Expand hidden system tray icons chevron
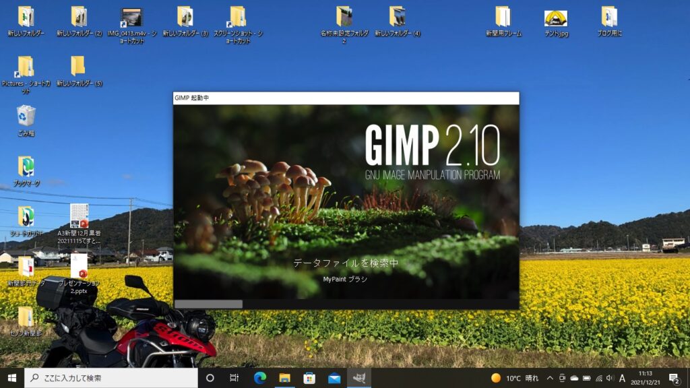Screen dimensions: 690x388 click(x=550, y=378)
